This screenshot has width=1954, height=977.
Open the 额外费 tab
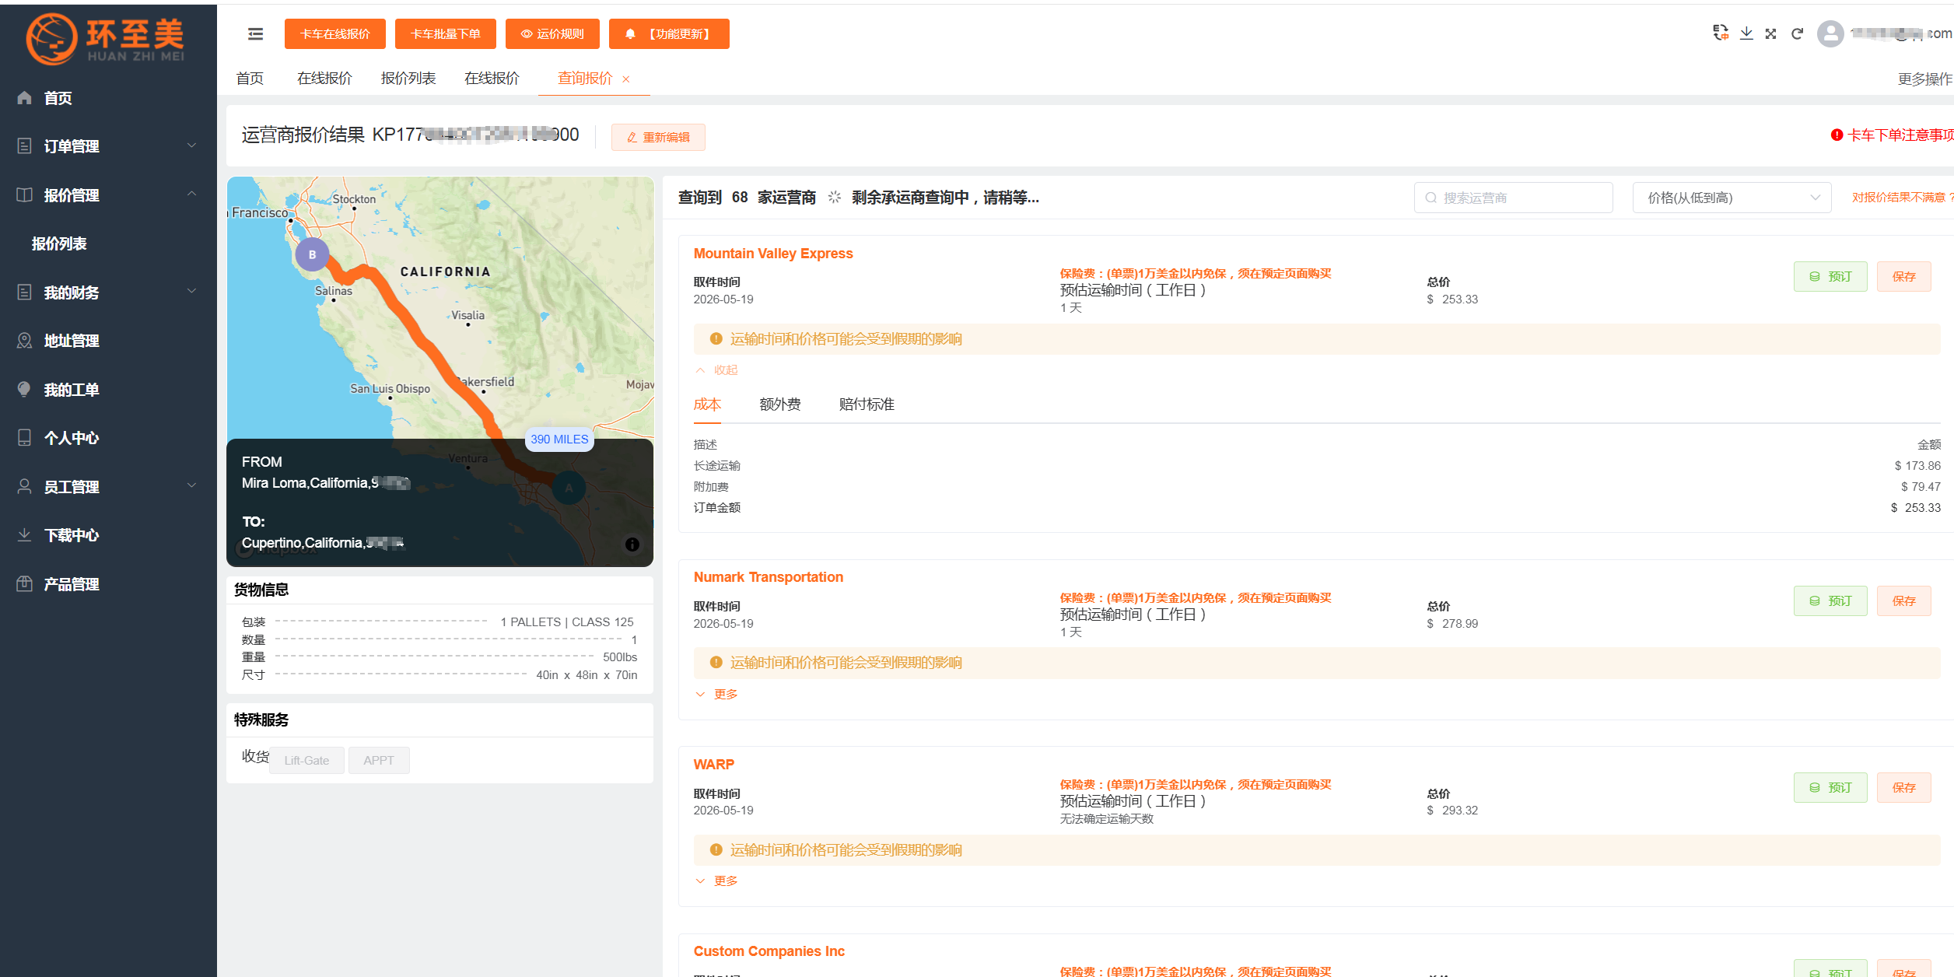(780, 404)
